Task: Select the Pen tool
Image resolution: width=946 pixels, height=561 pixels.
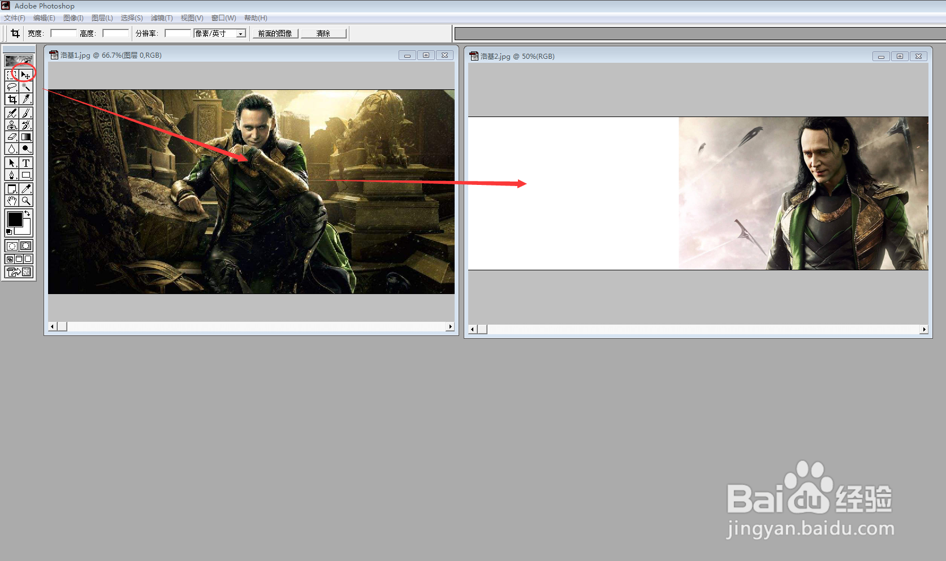Action: (x=12, y=175)
